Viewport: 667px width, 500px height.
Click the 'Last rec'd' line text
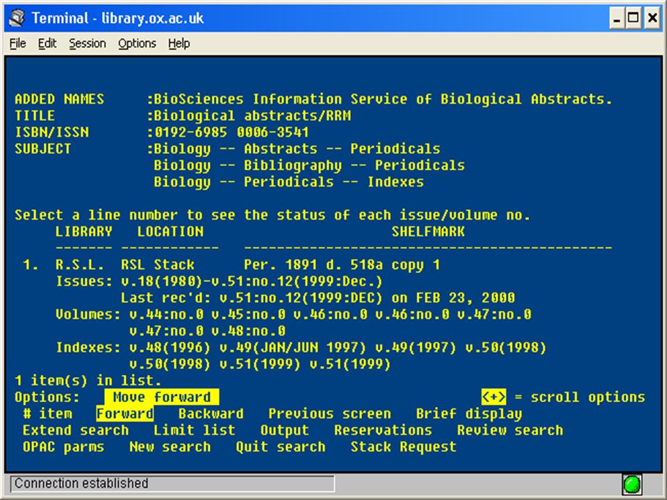pos(318,298)
